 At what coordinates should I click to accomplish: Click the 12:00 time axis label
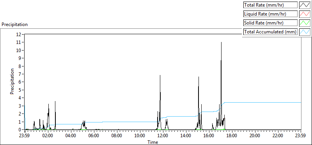click(x=163, y=136)
